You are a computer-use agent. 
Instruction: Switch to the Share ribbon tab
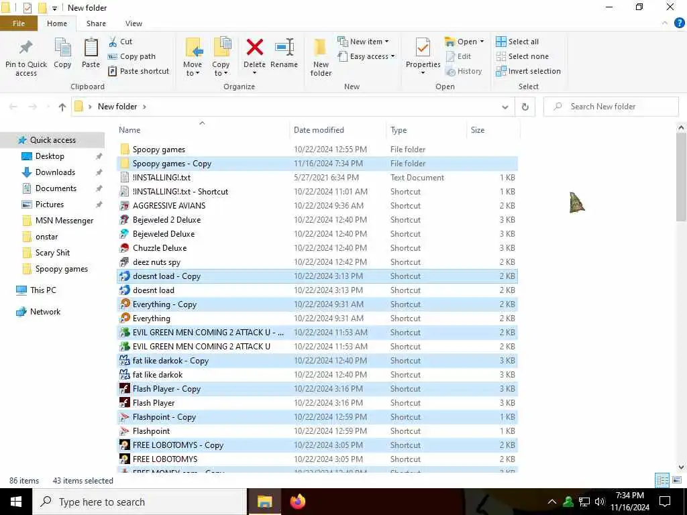coord(96,23)
